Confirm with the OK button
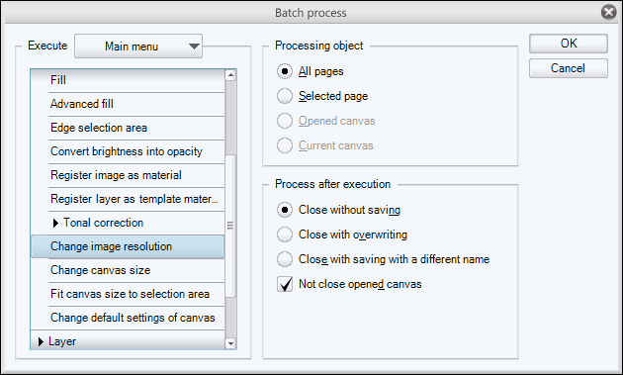This screenshot has height=375, width=623. [x=569, y=44]
